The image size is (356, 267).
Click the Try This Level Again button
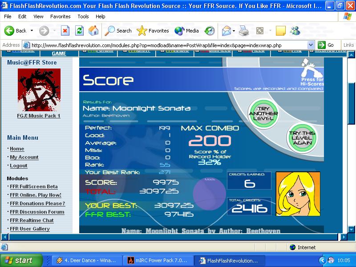[x=302, y=138]
